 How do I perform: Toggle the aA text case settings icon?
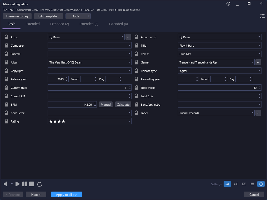point(227,184)
